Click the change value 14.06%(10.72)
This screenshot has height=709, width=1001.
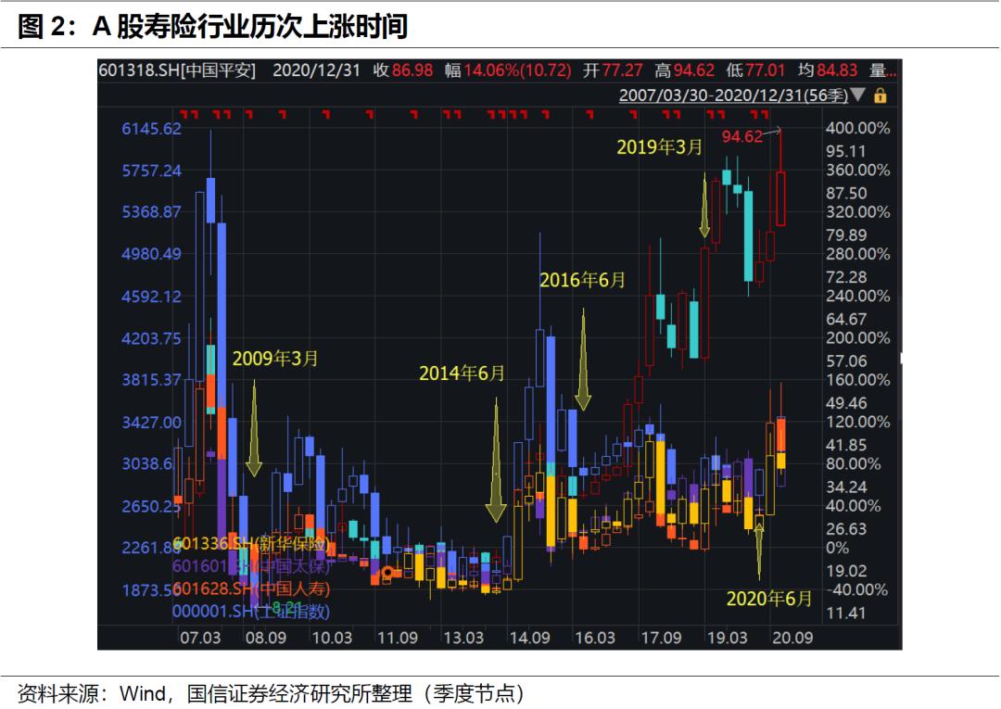[517, 70]
